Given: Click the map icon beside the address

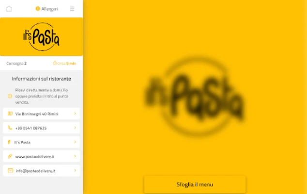Looking at the screenshot, I should point(10,113).
